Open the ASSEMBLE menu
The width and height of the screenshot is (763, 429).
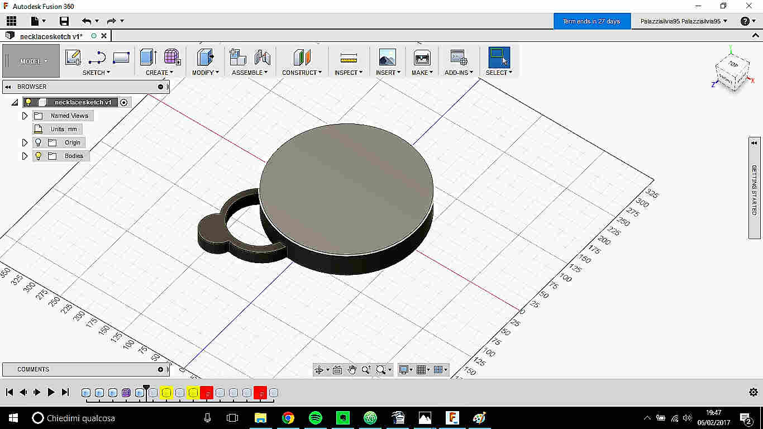250,73
